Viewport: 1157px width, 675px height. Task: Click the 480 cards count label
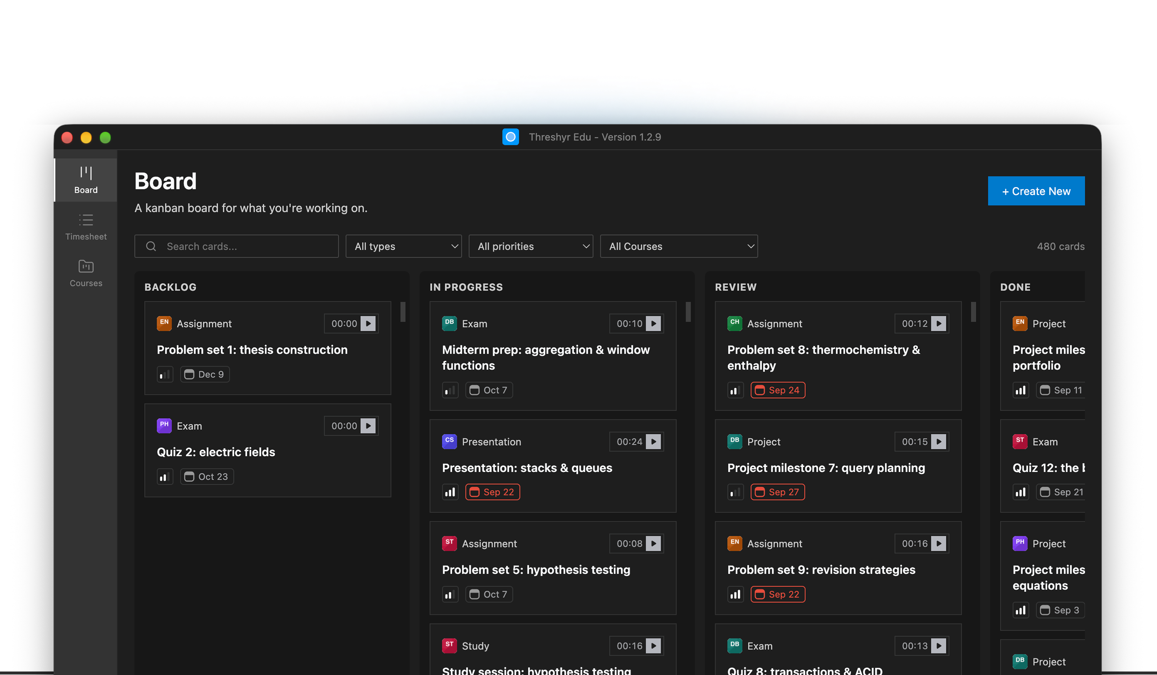click(1061, 246)
